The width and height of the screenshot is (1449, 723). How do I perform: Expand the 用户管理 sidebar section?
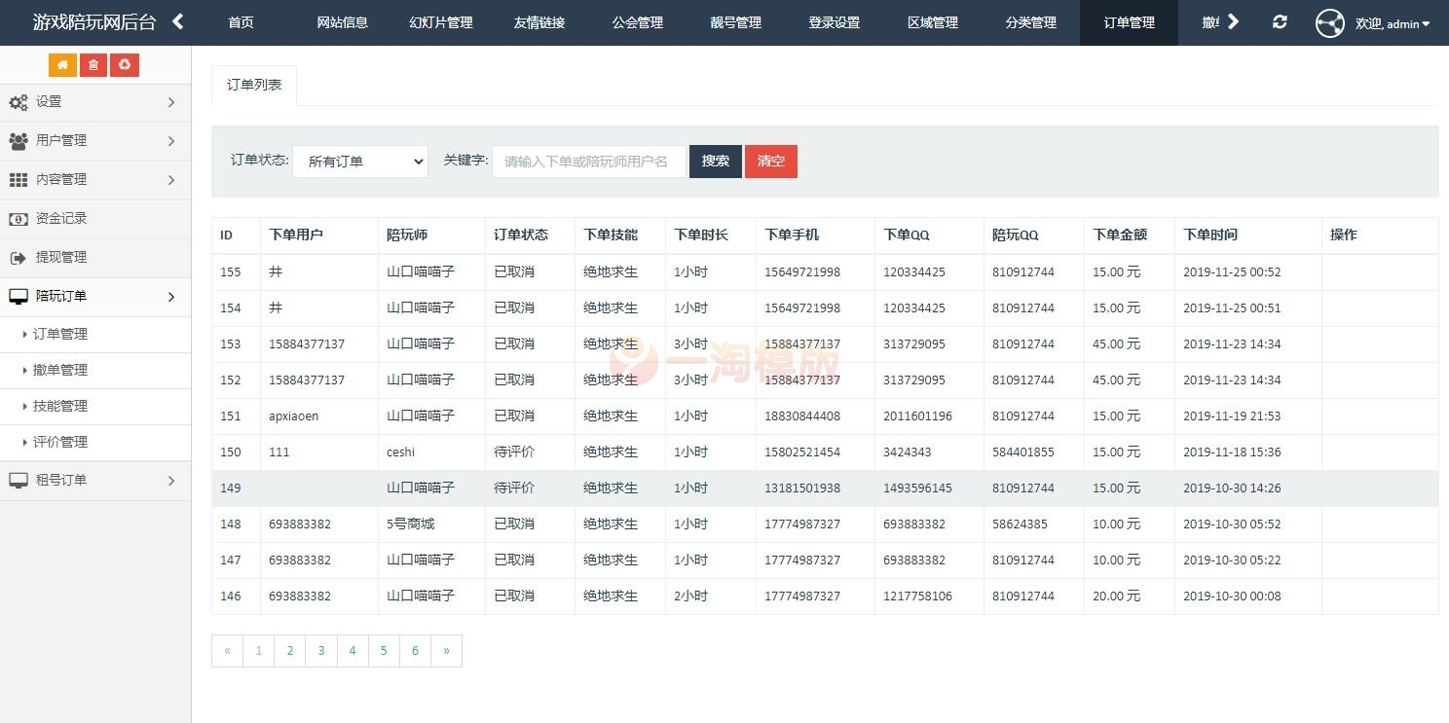[x=94, y=140]
